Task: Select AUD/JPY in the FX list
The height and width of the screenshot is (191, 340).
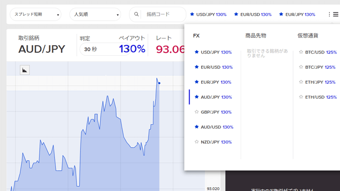Action: 216,97
